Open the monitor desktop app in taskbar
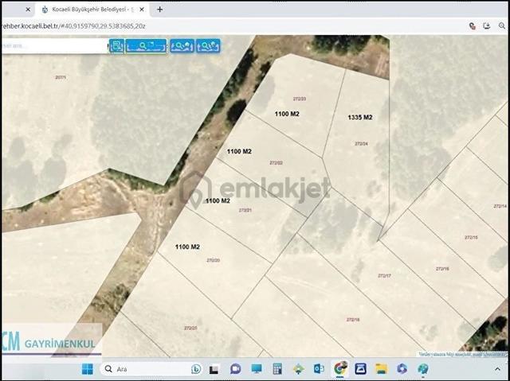 click(257, 368)
